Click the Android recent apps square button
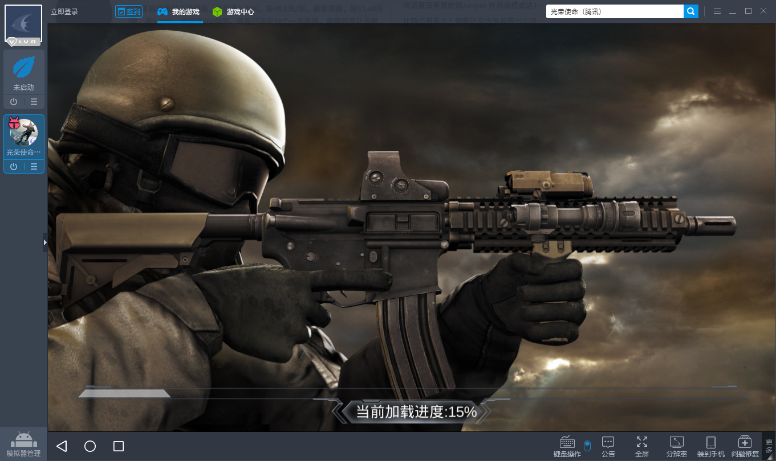The image size is (776, 461). [x=119, y=446]
